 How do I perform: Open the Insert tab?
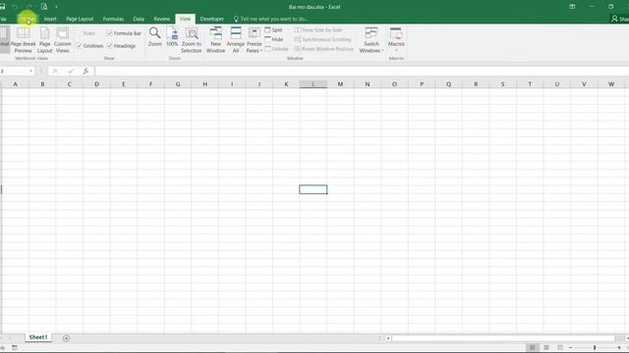pyautogui.click(x=50, y=19)
